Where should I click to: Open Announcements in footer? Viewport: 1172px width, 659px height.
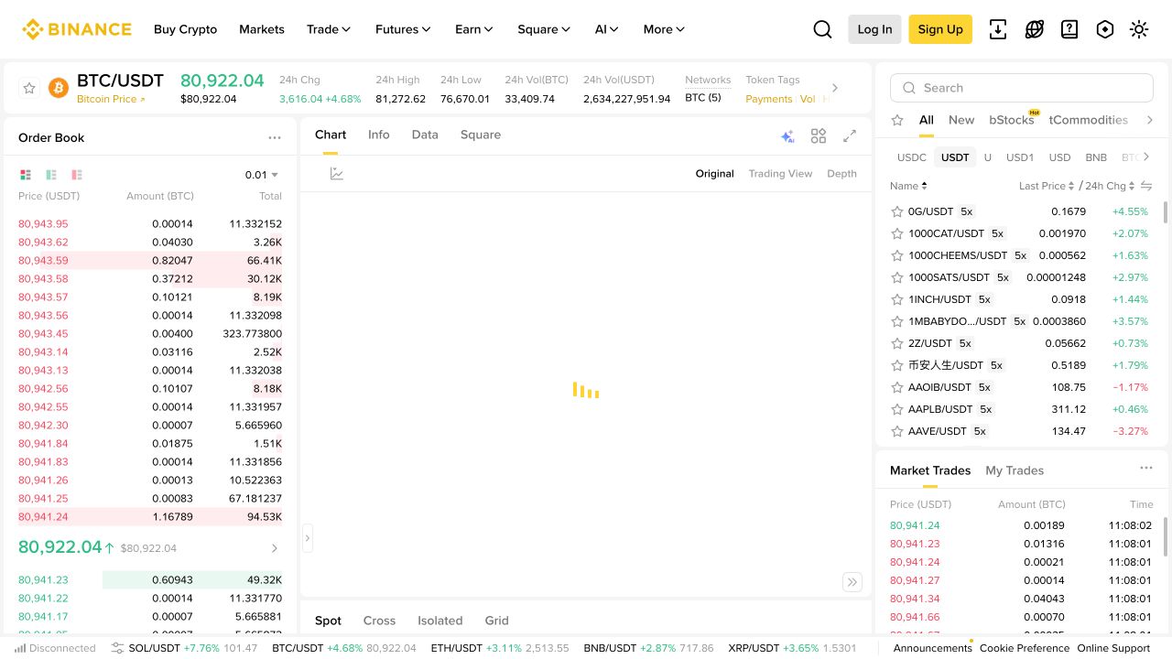933,648
